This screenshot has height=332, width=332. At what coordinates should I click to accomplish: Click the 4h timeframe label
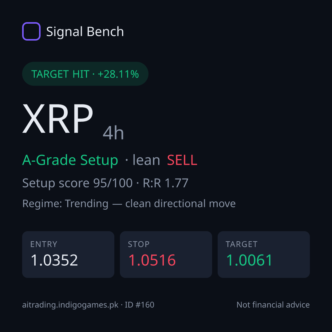coord(113,133)
